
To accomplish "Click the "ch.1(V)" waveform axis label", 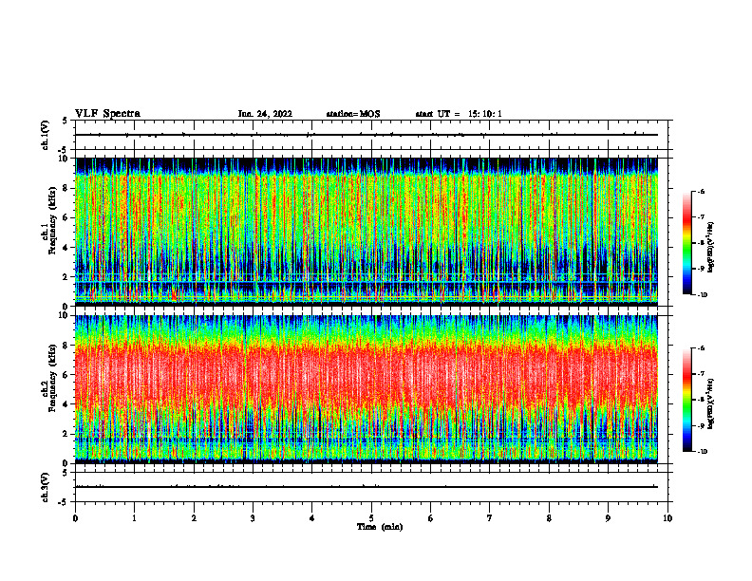I will (x=45, y=135).
